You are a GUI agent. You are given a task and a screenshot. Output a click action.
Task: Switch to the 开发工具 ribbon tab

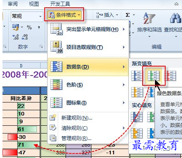click(x=60, y=4)
